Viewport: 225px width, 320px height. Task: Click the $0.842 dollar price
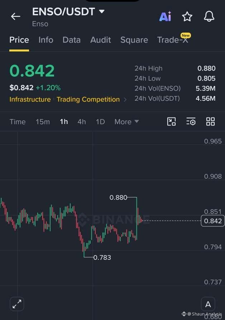[x=21, y=88]
